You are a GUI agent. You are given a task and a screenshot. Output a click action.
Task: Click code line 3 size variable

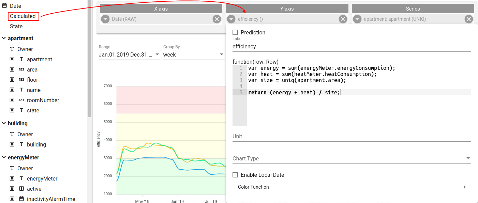(x=297, y=80)
